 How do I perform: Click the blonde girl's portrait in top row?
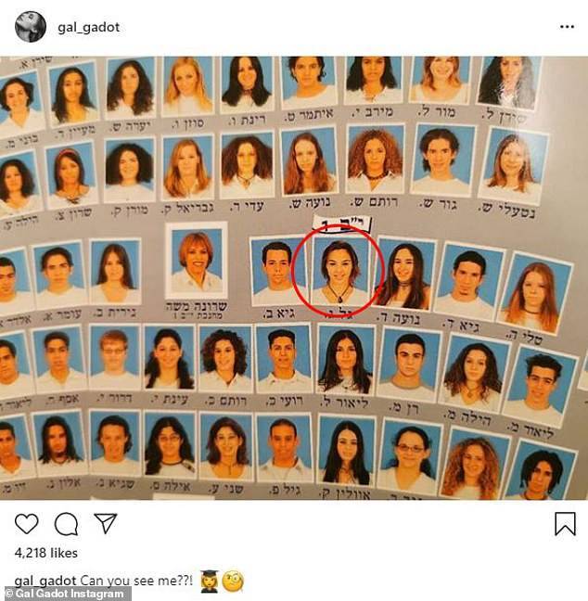[x=187, y=87]
